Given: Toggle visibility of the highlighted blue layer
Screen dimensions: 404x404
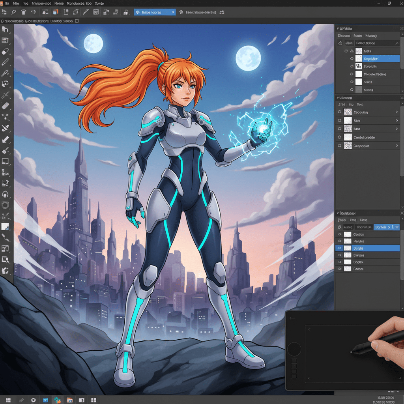Looking at the screenshot, I should [x=352, y=58].
